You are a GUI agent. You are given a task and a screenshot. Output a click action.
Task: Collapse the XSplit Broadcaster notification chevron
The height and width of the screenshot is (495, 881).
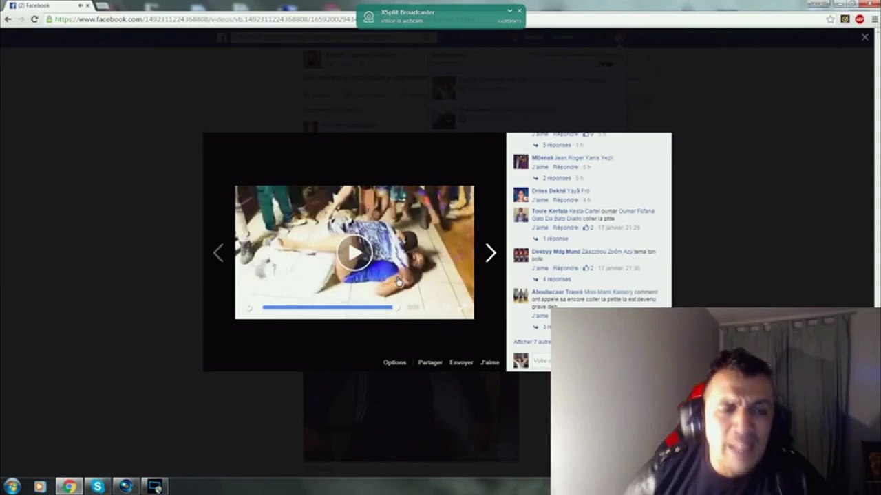pyautogui.click(x=510, y=10)
